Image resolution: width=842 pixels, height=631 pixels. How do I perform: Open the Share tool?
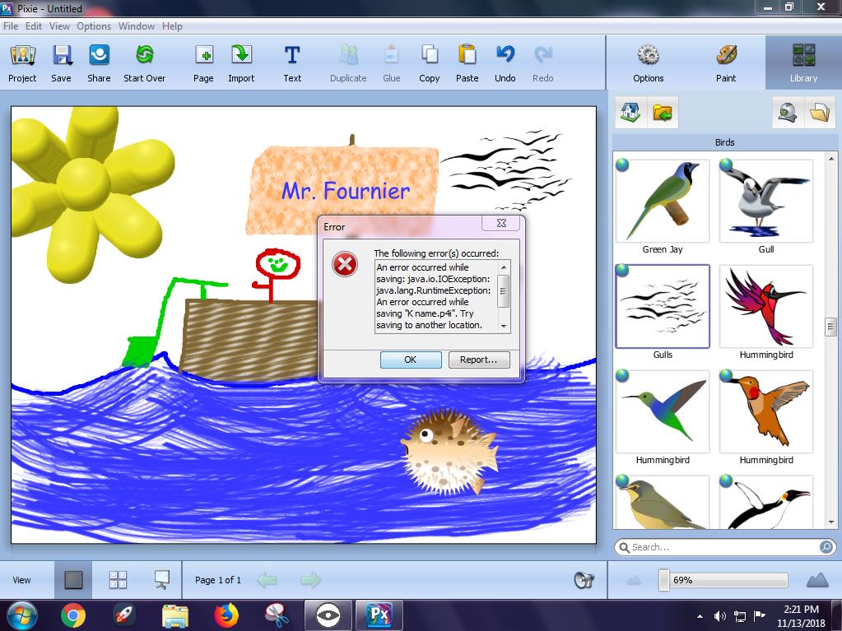pyautogui.click(x=99, y=63)
